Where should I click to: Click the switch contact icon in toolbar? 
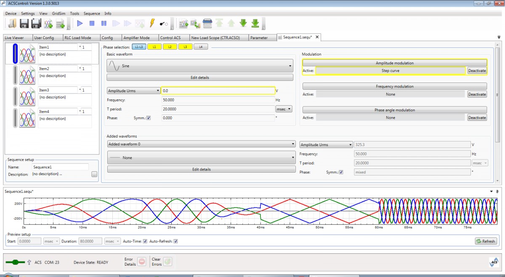click(164, 24)
